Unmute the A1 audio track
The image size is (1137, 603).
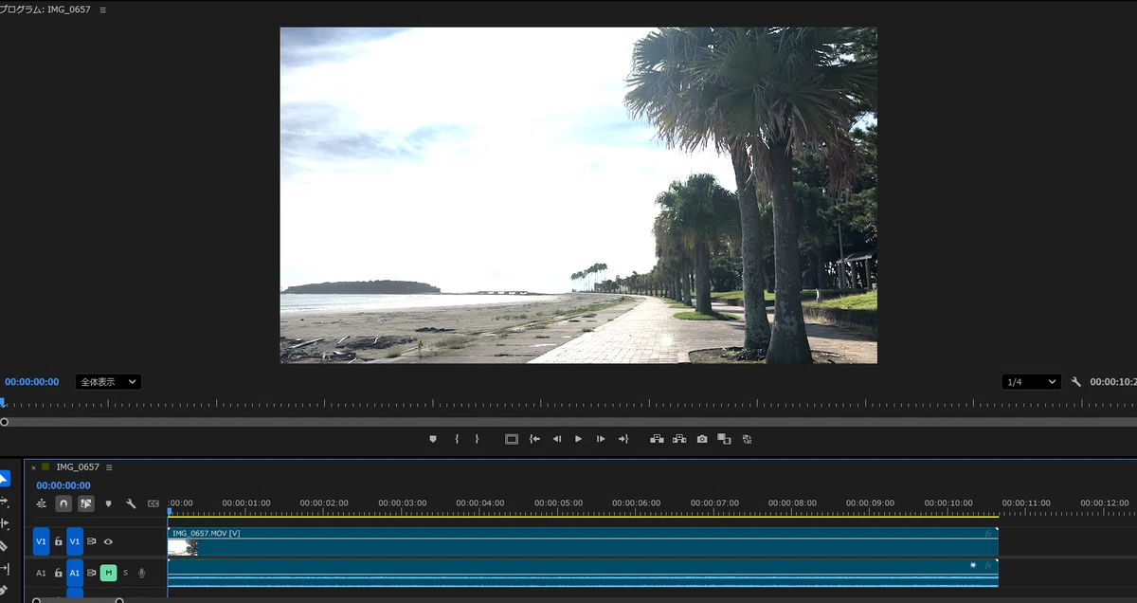coord(108,573)
